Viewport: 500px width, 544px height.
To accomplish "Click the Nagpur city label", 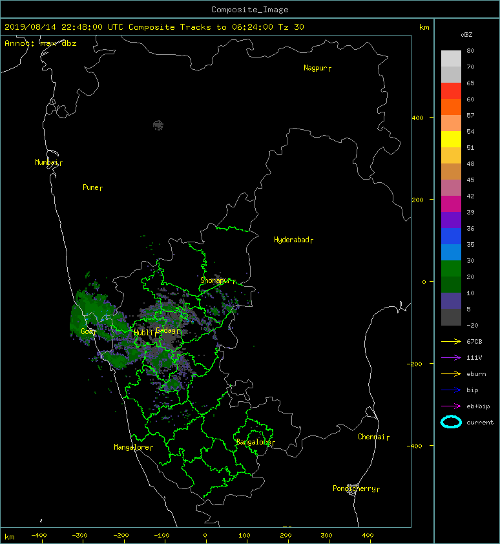I will pos(315,68).
